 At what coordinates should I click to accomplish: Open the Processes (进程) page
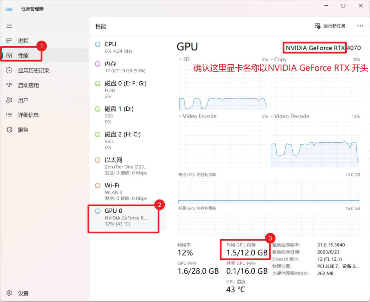[23, 41]
